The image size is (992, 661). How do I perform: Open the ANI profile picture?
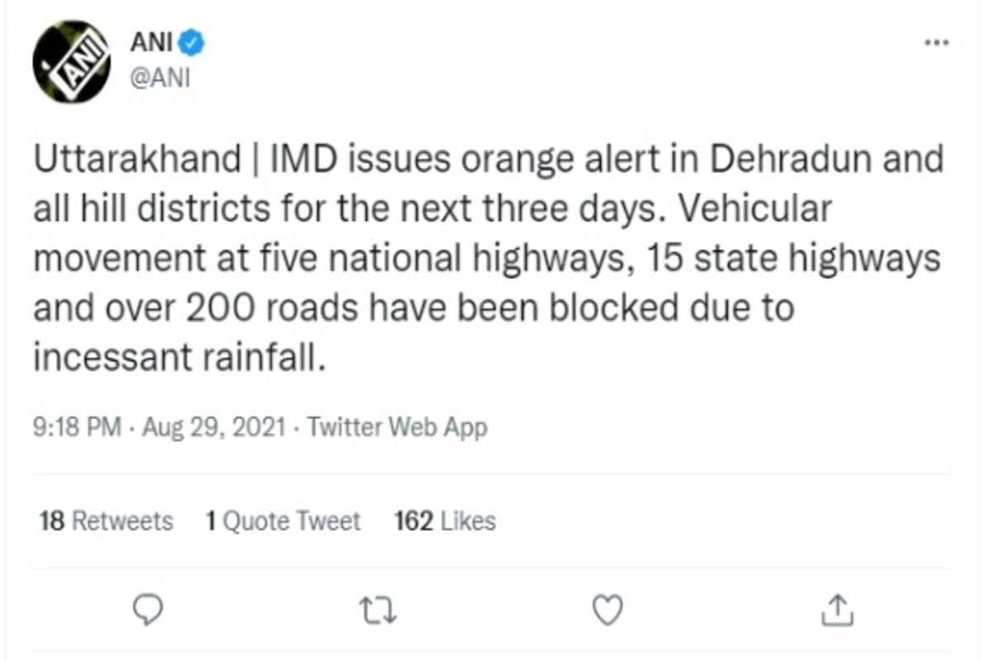[71, 62]
